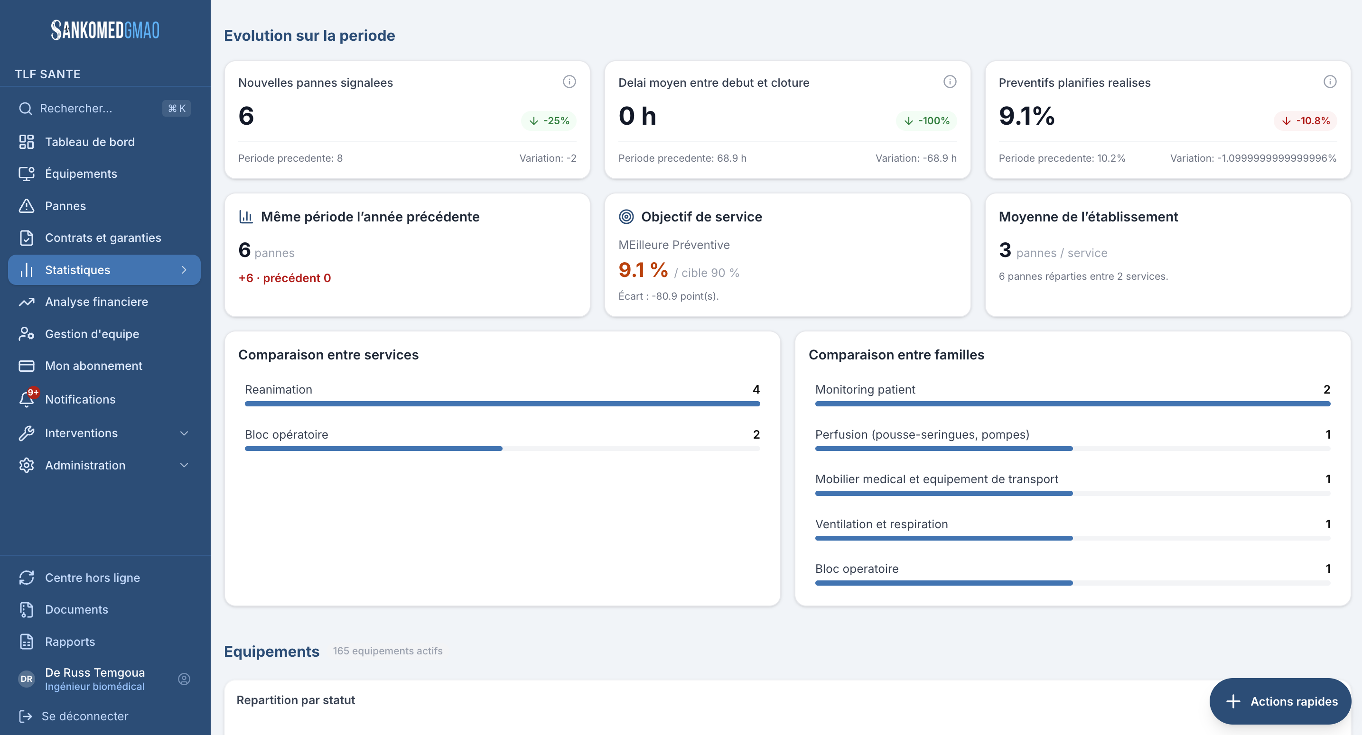1362x735 pixels.
Task: Click the Reanimation service progress bar
Action: (x=502, y=404)
